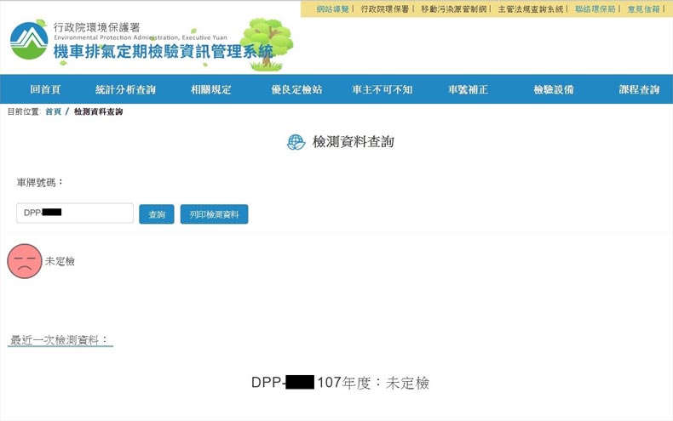Click the 107年度：未定檢 result text

click(373, 383)
